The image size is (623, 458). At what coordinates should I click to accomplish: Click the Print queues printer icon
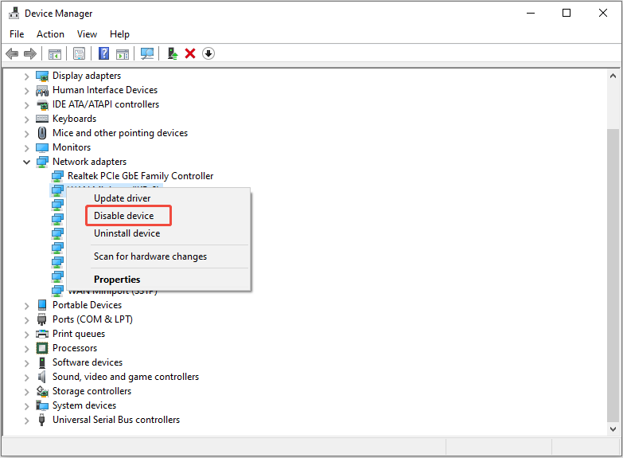pyautogui.click(x=42, y=334)
